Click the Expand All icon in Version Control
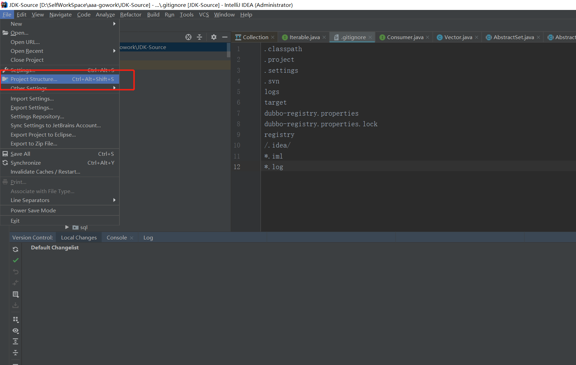Viewport: 576px width, 365px height. tap(15, 342)
